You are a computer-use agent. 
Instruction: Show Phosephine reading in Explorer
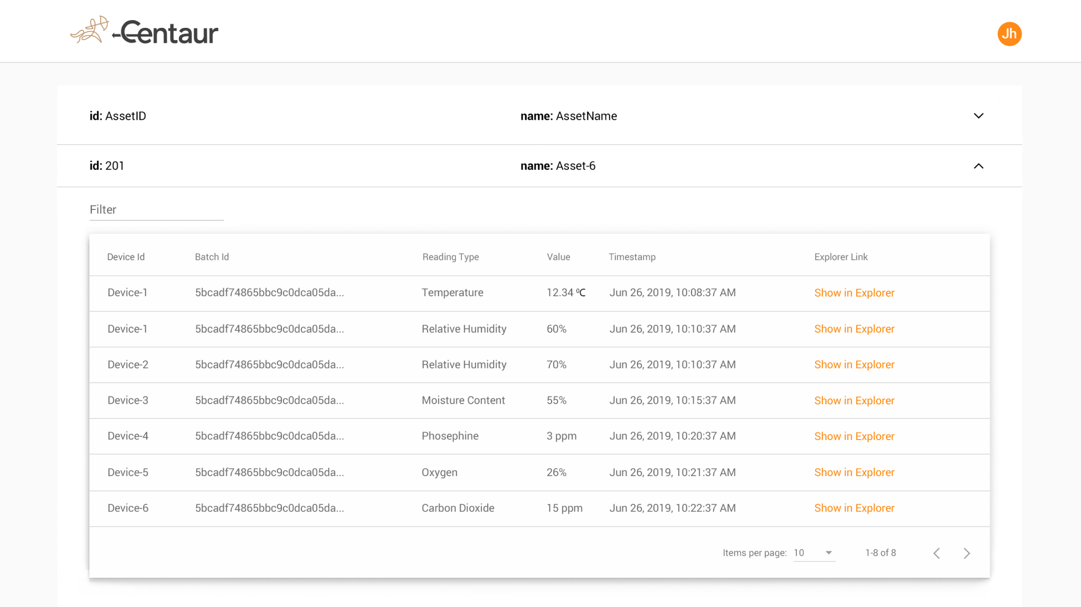tap(854, 436)
